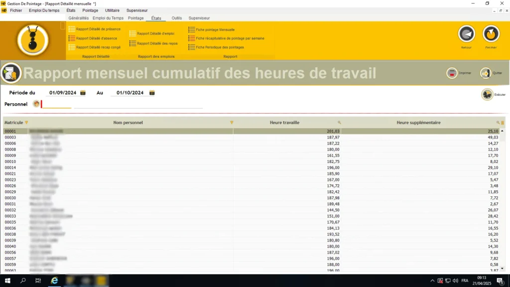
Task: Open the Nom personnel column filter
Action: click(x=232, y=123)
